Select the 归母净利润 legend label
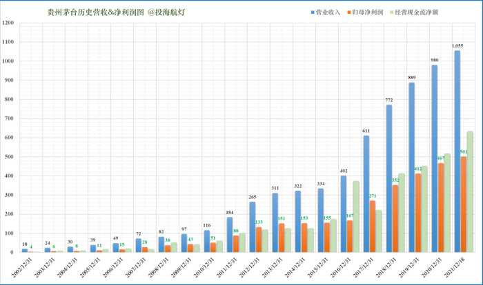483x285 pixels. pos(368,12)
